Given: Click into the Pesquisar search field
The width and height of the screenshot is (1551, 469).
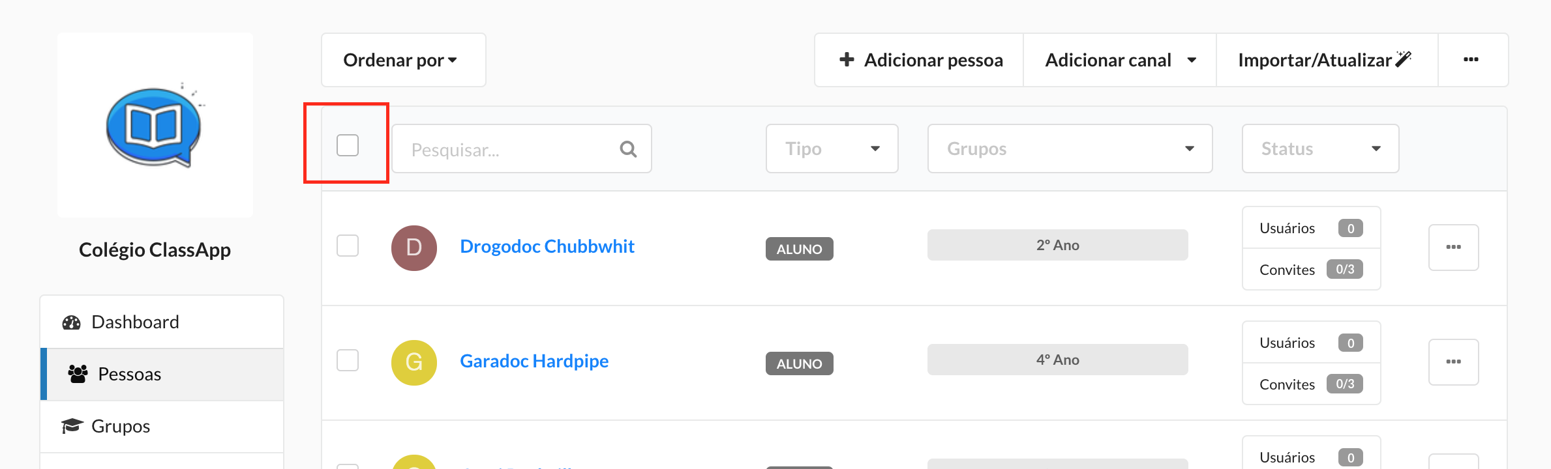Looking at the screenshot, I should [x=521, y=149].
